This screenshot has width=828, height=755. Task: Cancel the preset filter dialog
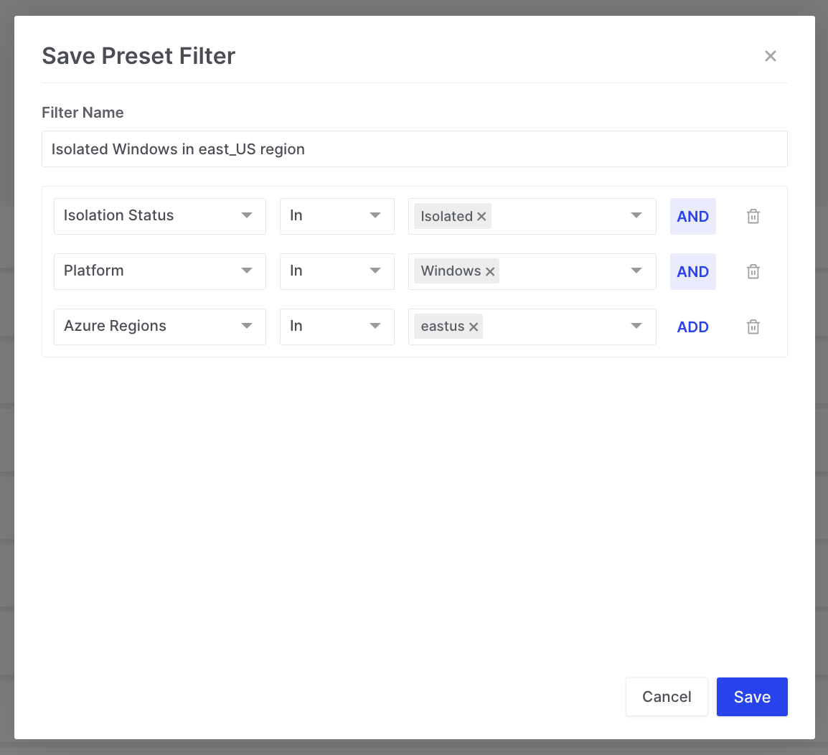point(667,697)
